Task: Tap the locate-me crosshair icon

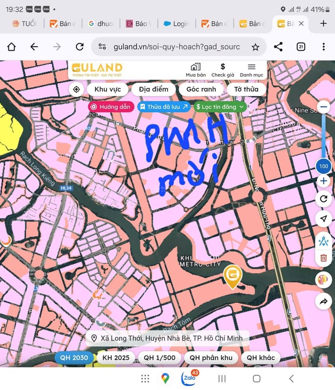Action: coord(76,89)
